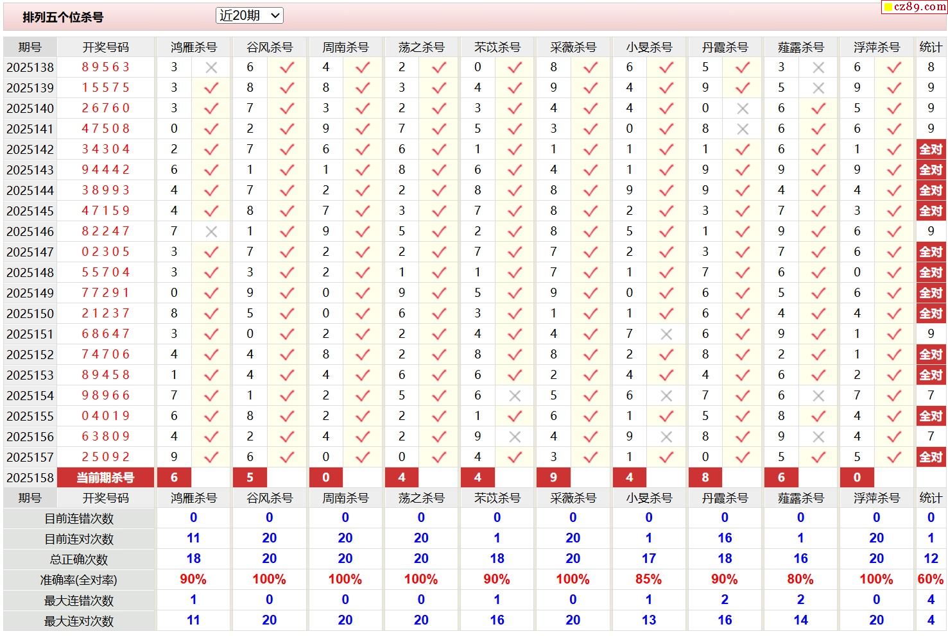Click the top 开奖号码 column header
Screen dimensions: 948x638
(105, 47)
